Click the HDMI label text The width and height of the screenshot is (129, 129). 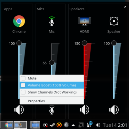pos(84,31)
